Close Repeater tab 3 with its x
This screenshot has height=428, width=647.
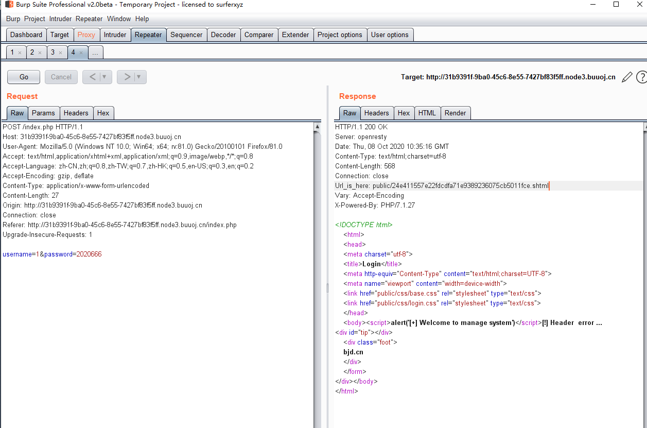(x=60, y=53)
